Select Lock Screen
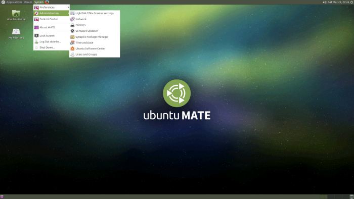The height and width of the screenshot is (199, 354). [52, 36]
